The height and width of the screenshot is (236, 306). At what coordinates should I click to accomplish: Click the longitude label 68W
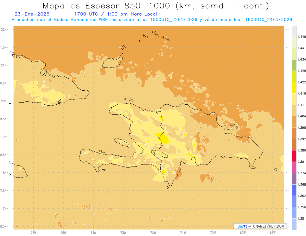coord(273,232)
